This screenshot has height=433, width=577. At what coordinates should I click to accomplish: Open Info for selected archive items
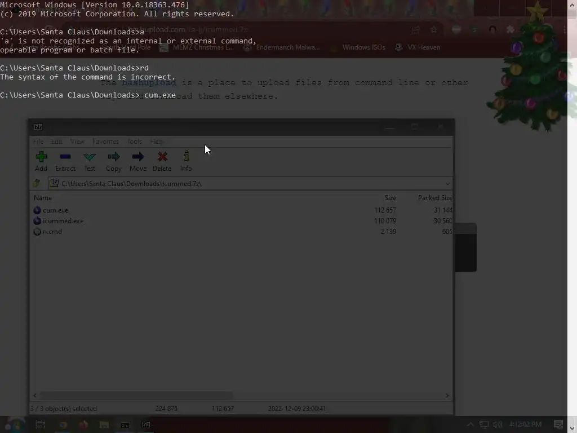point(186,161)
